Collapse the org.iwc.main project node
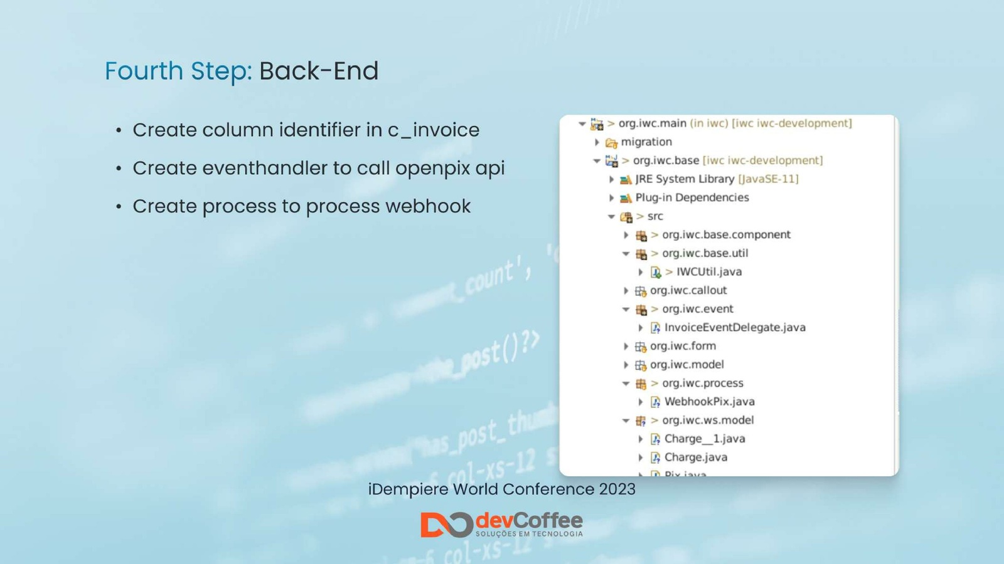 pos(582,124)
